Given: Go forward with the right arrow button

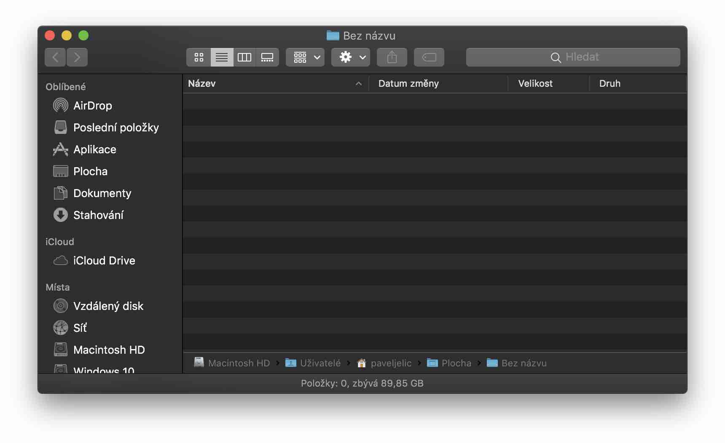Looking at the screenshot, I should [77, 57].
